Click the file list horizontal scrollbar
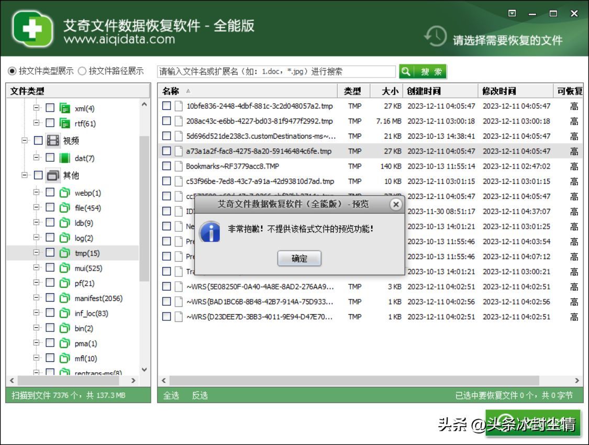 pyautogui.click(x=354, y=381)
